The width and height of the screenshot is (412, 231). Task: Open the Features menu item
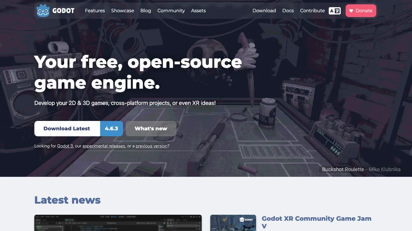point(95,11)
